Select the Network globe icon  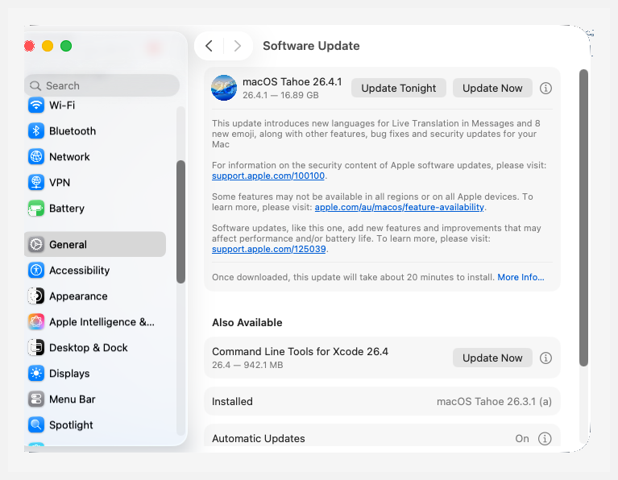(36, 157)
